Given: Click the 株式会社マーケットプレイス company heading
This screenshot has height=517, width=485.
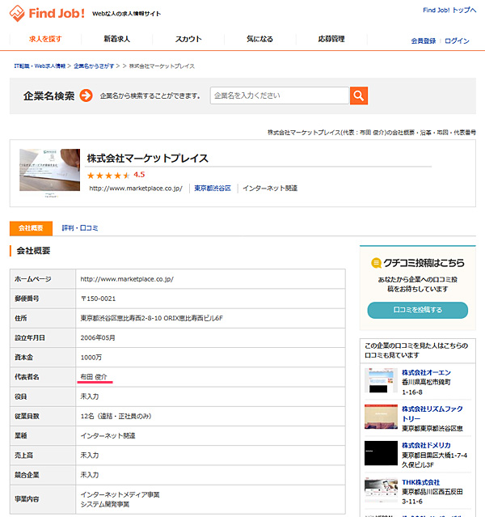Looking at the screenshot, I should tap(148, 159).
